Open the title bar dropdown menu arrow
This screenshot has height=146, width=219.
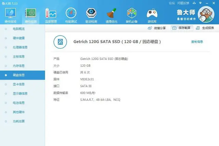click(x=201, y=3)
